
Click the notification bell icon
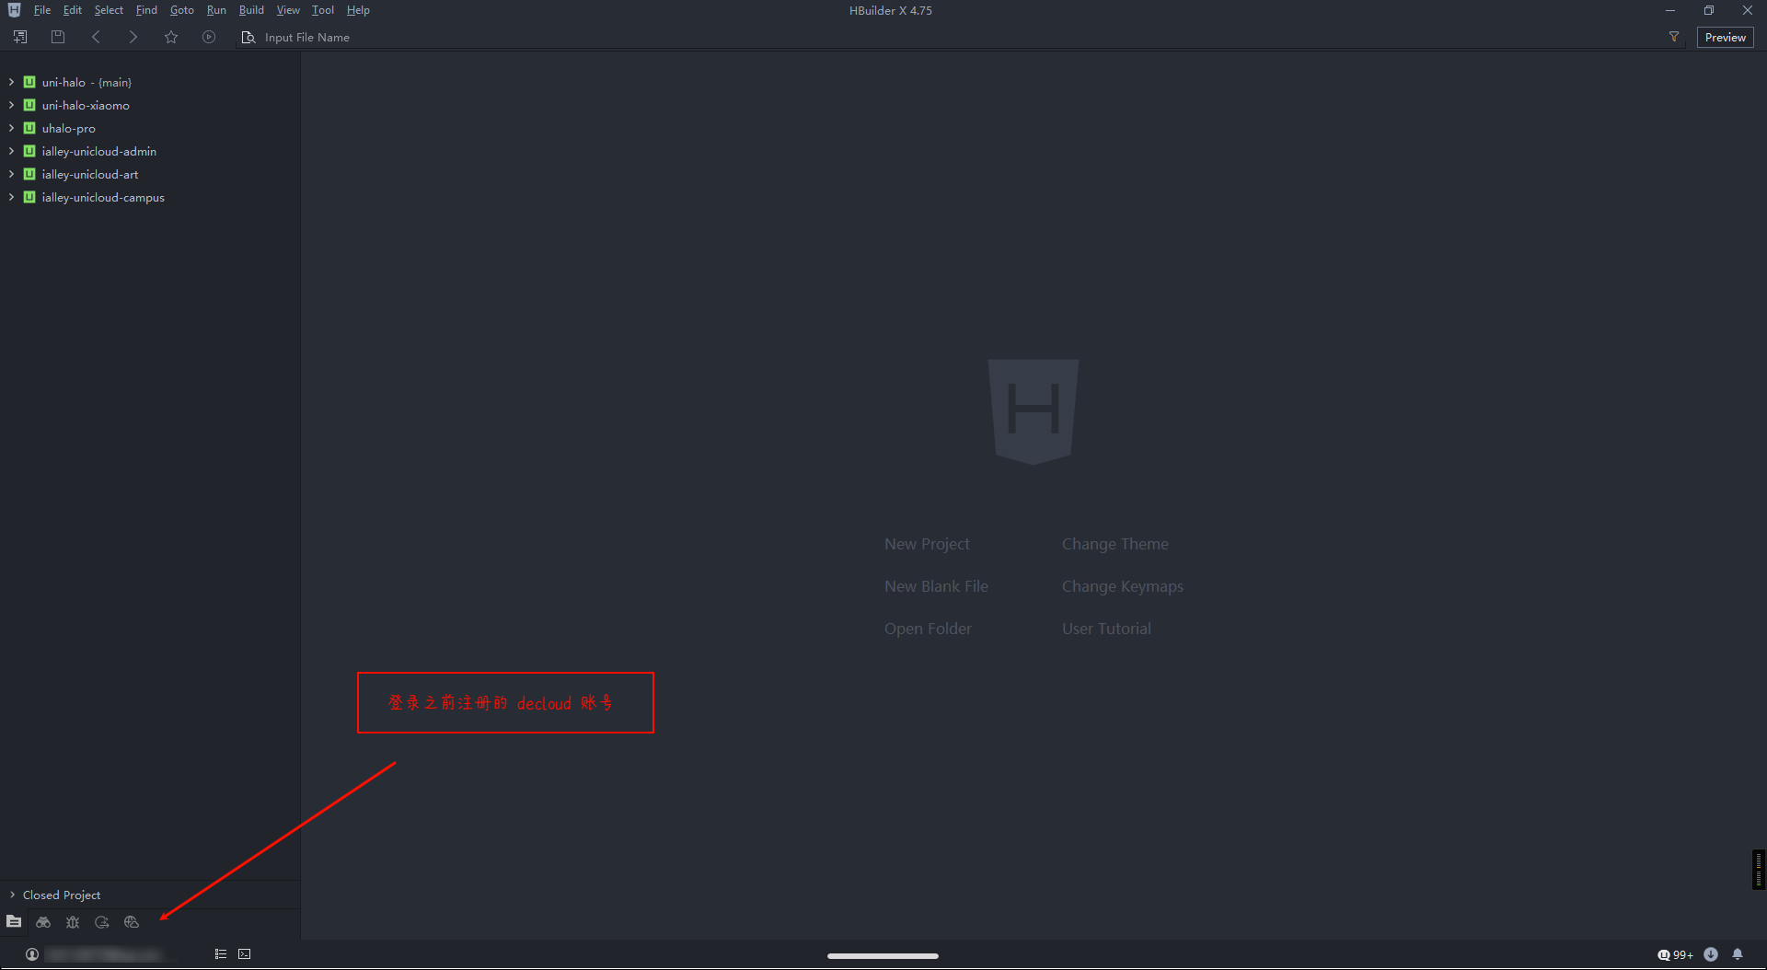coord(1738,954)
